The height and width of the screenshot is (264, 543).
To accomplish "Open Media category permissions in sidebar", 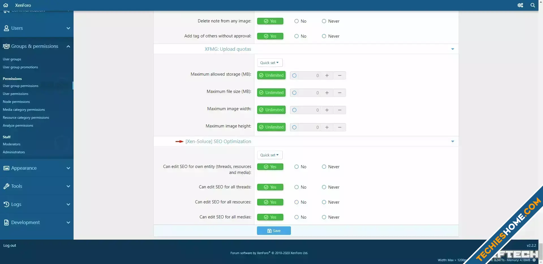I will tap(24, 110).
